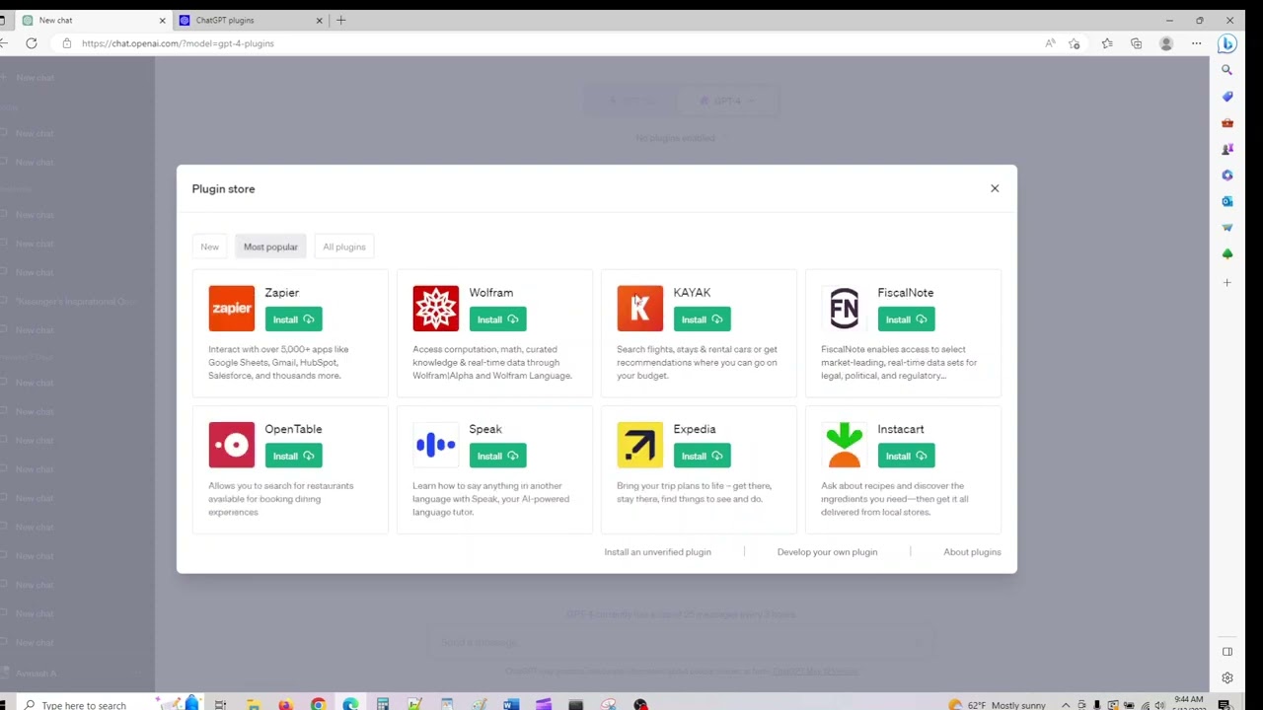Add this page to favorites
The height and width of the screenshot is (710, 1263).
(1075, 43)
